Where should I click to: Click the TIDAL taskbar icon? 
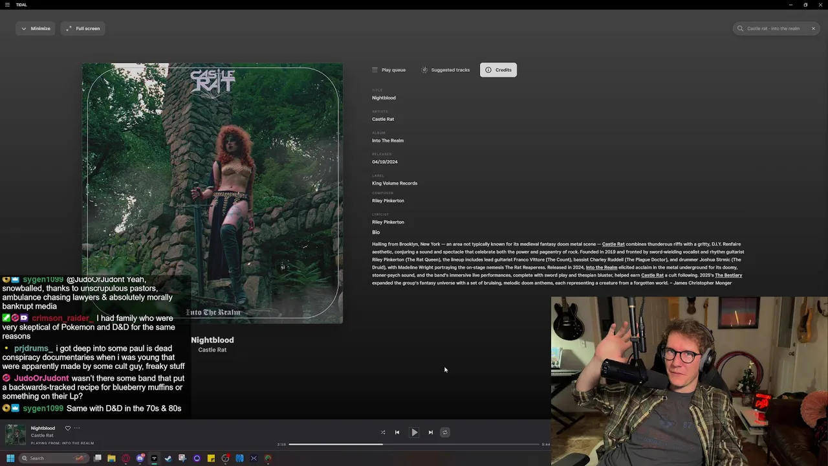click(155, 458)
